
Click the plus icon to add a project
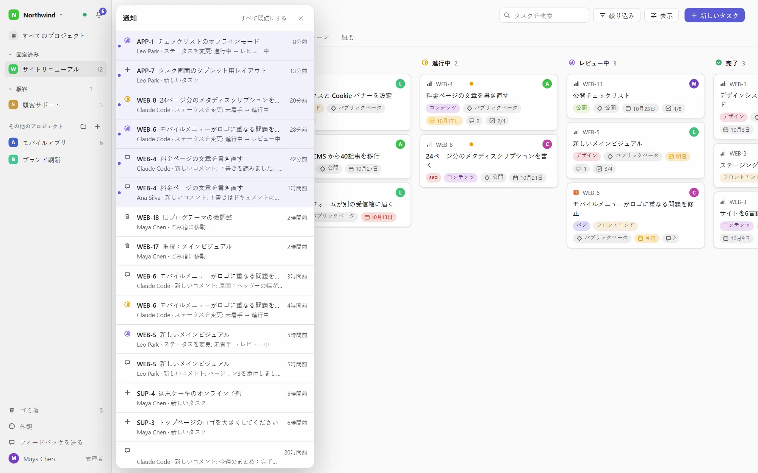[x=97, y=126]
